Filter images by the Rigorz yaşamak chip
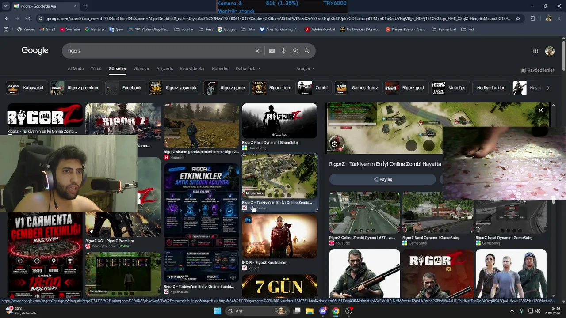Image resolution: width=566 pixels, height=318 pixels. 175,88
